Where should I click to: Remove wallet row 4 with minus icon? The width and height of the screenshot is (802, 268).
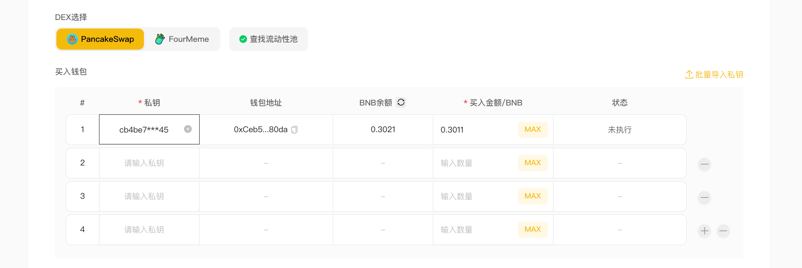point(723,231)
